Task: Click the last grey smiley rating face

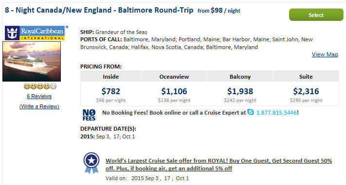Action: click(x=53, y=86)
